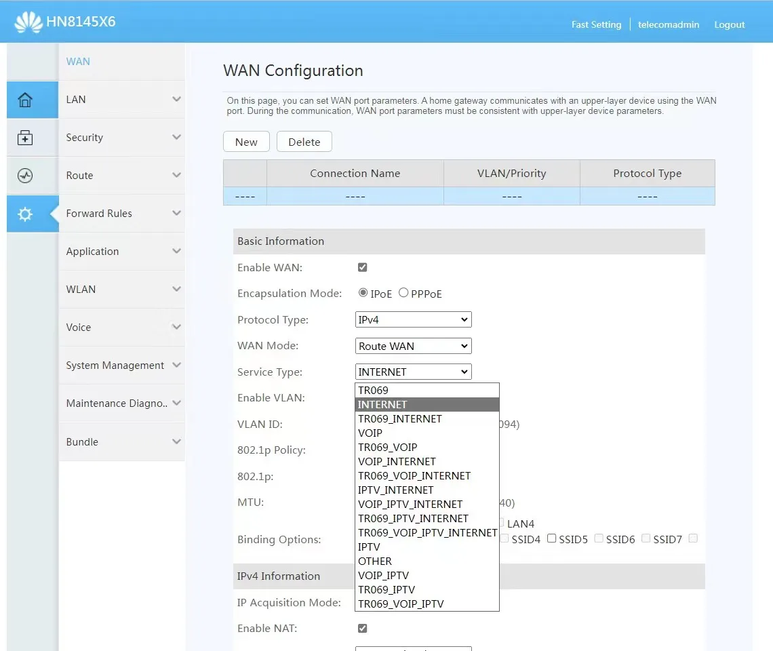This screenshot has width=773, height=651.
Task: Pick VOIP_IPTV_INTERNET in the dropdown list
Action: coord(410,505)
